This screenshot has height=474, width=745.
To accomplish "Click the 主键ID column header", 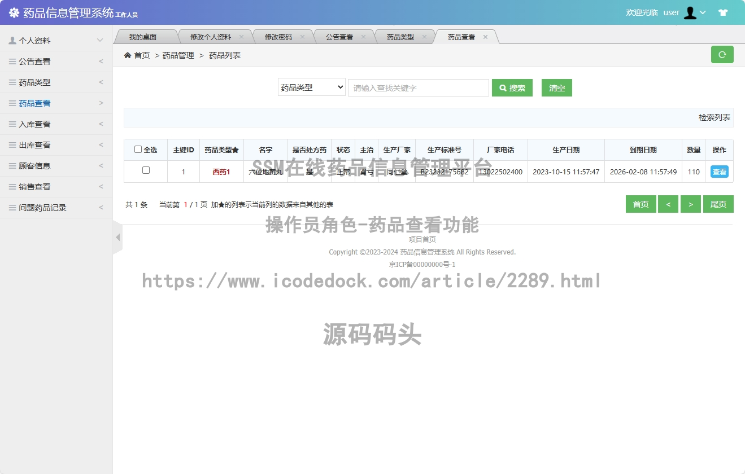I will click(184, 150).
